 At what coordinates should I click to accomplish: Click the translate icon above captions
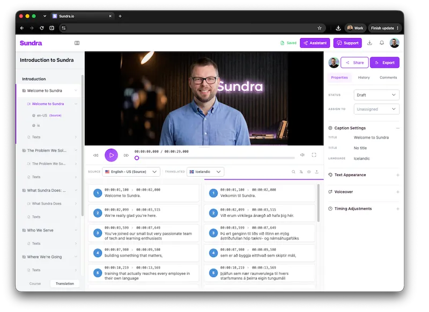[x=301, y=172]
